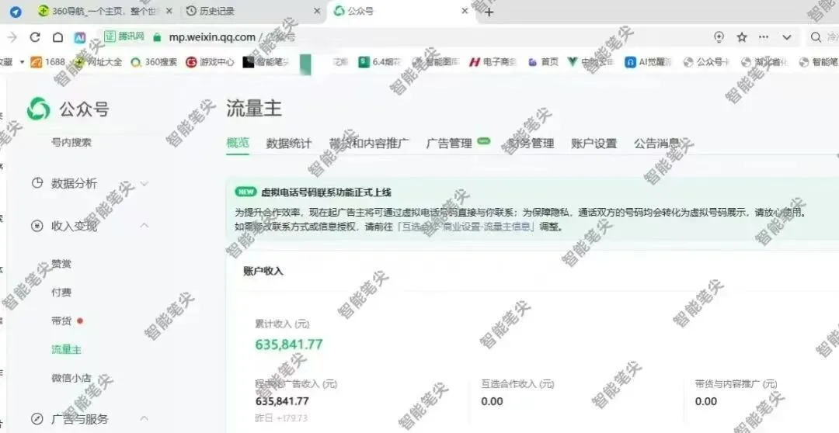Open the AI assistant icon in toolbar
Screen dimensions: 839x433
[x=80, y=37]
